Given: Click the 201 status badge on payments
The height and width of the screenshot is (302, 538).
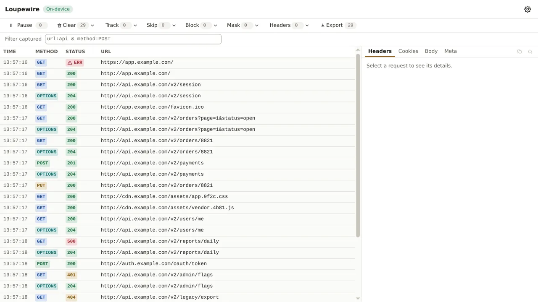Looking at the screenshot, I should tap(71, 163).
